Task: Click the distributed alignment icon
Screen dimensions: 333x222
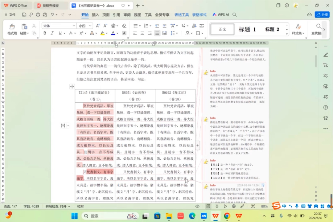Action: 165,33
